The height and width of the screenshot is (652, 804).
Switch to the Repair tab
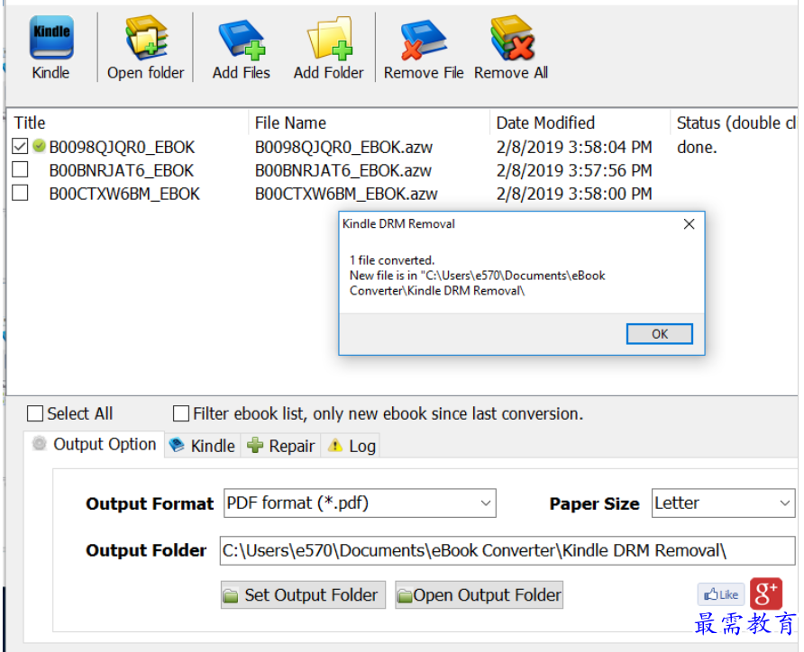click(x=281, y=446)
